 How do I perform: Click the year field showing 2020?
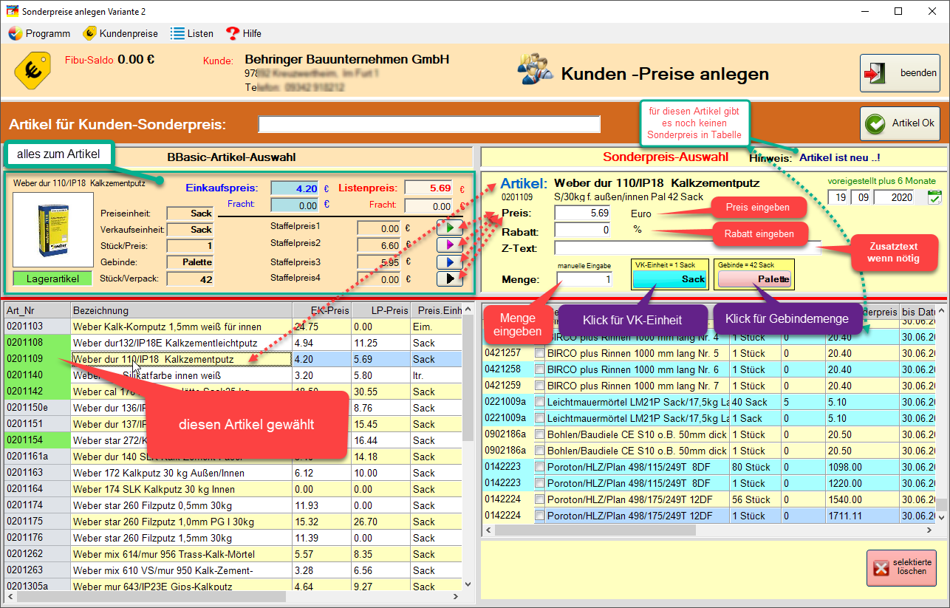coord(894,197)
